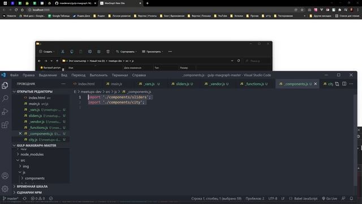The image size is (362, 204).
Task: Click the localhost browser address bar
Action: coord(160,10)
